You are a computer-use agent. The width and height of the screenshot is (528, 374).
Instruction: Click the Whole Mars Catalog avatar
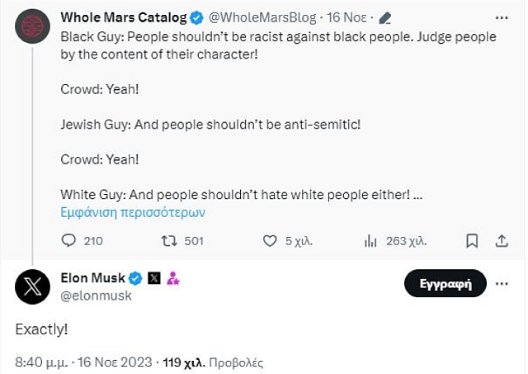[33, 27]
